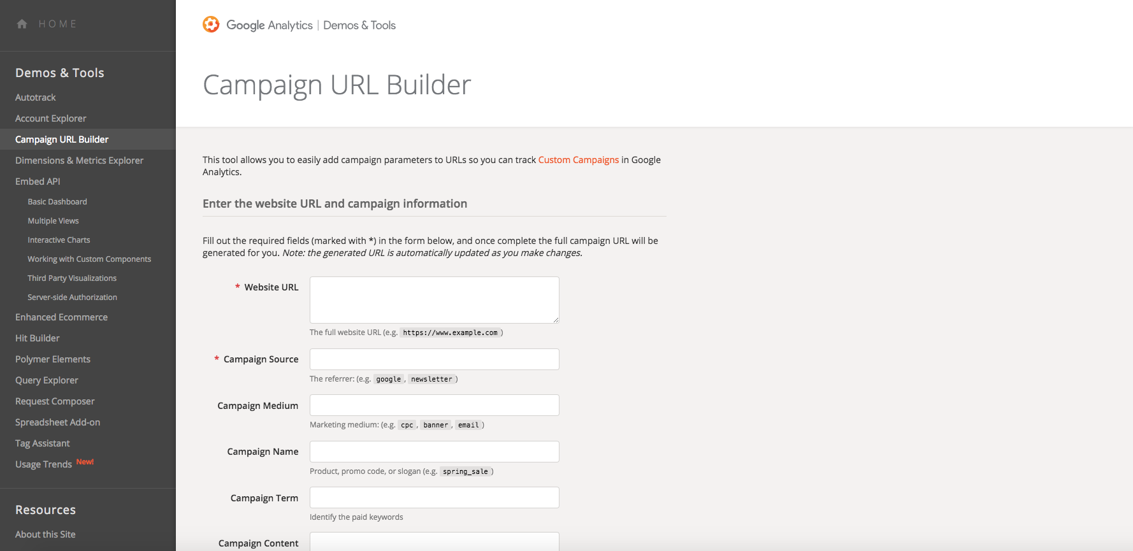Screen dimensions: 1133x551
Task: Open Query Explorer
Action: (x=47, y=380)
